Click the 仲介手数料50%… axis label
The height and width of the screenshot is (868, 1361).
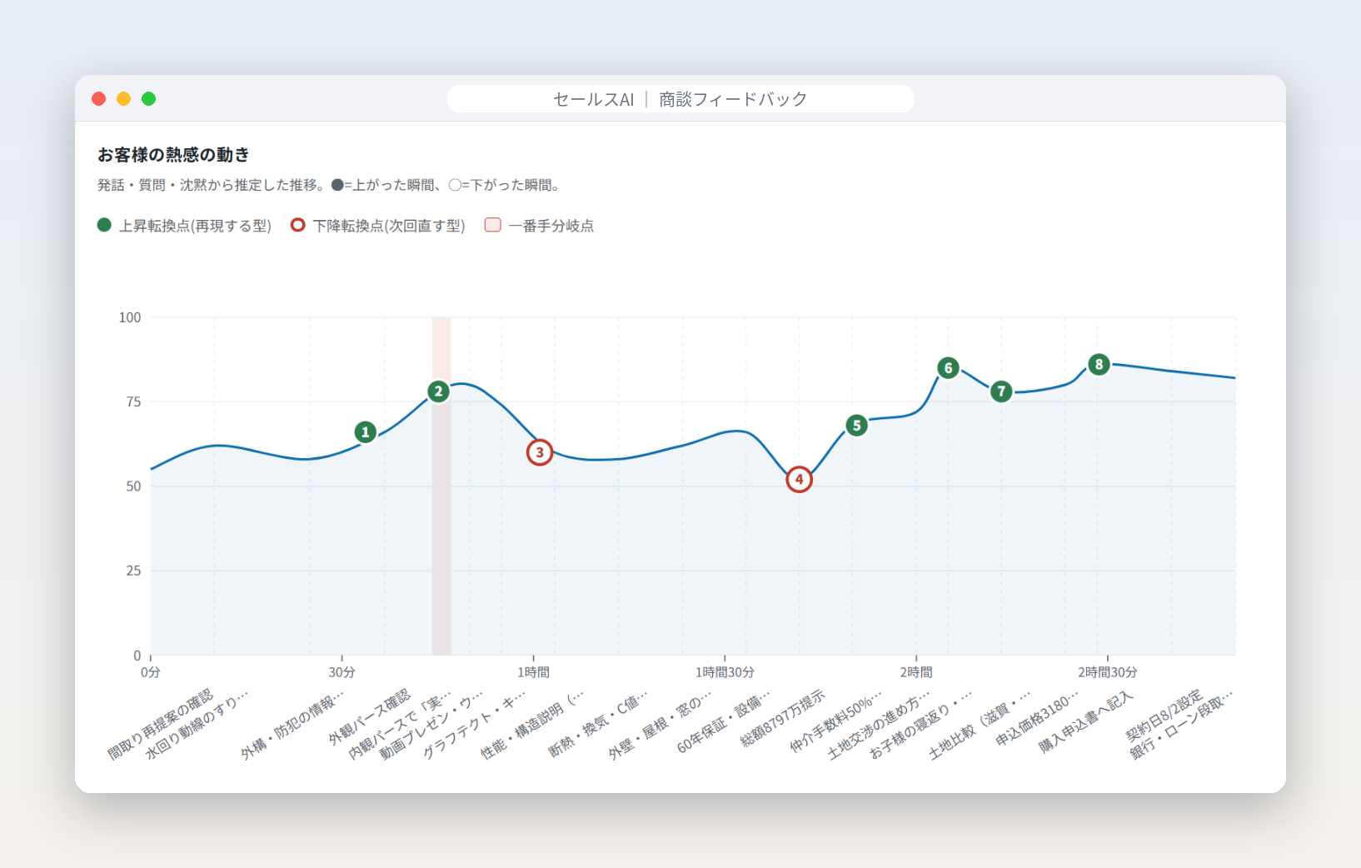click(835, 722)
